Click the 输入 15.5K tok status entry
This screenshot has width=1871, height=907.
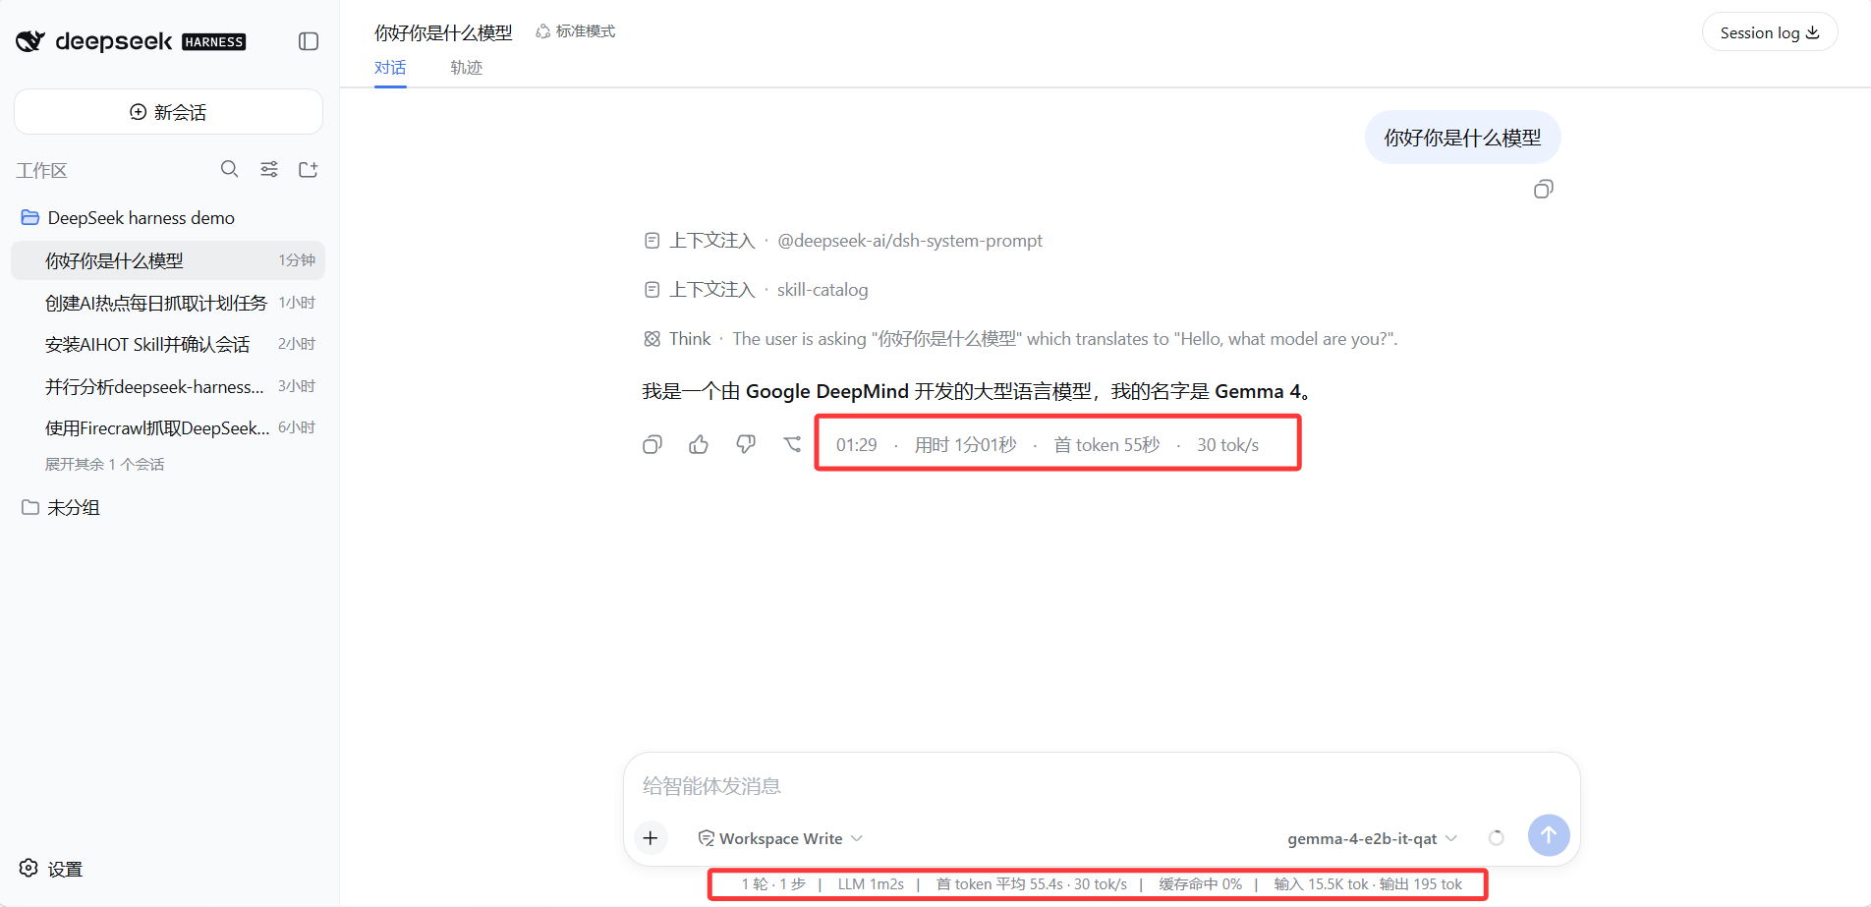1321,884
